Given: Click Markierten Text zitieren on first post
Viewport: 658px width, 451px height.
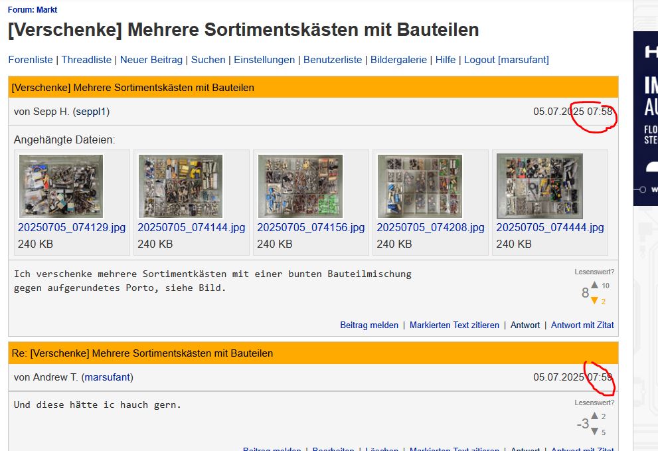Looking at the screenshot, I should coord(454,325).
